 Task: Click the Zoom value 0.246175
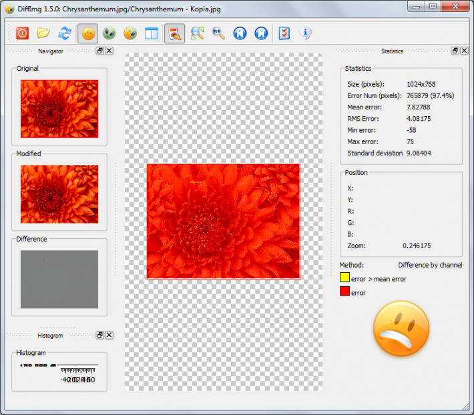click(x=417, y=246)
